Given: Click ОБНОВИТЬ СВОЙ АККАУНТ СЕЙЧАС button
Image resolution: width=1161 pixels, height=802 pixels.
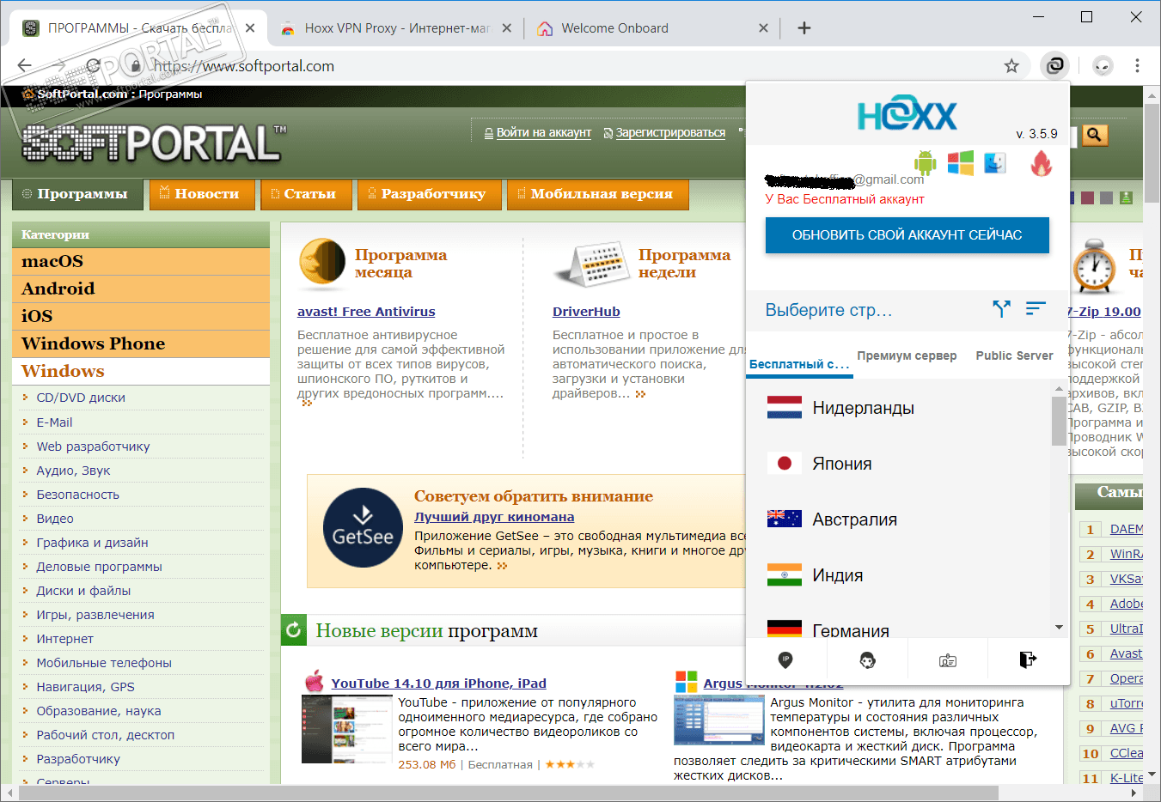Looking at the screenshot, I should click(x=907, y=234).
